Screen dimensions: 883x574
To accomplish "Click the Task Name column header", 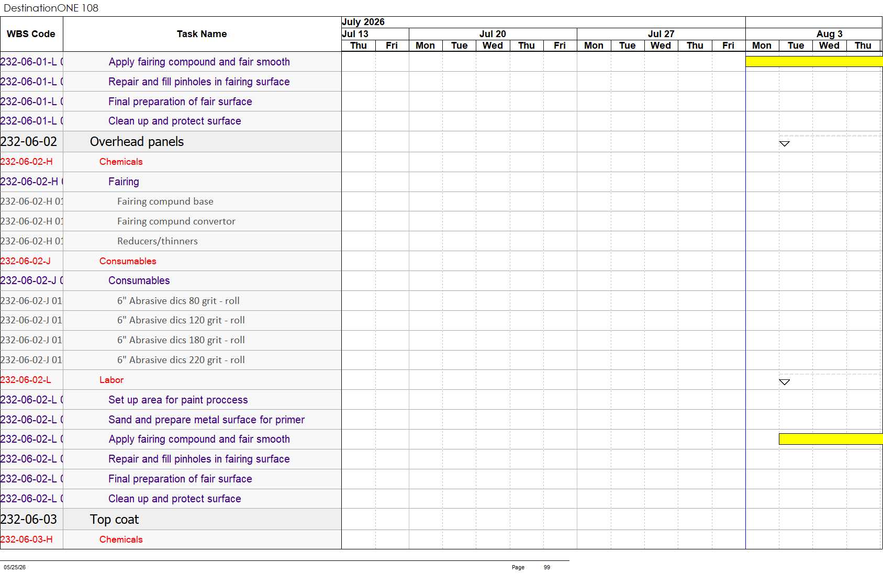I will pyautogui.click(x=202, y=34).
